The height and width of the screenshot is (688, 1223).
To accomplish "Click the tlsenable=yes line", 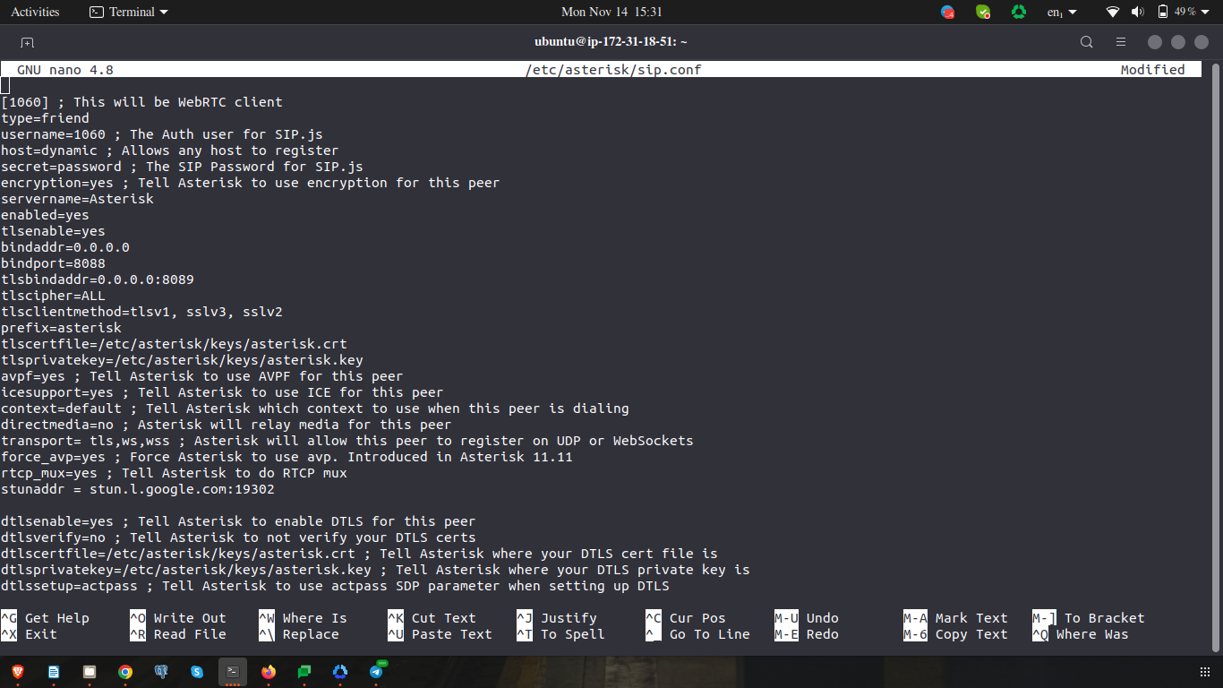I will 53,231.
